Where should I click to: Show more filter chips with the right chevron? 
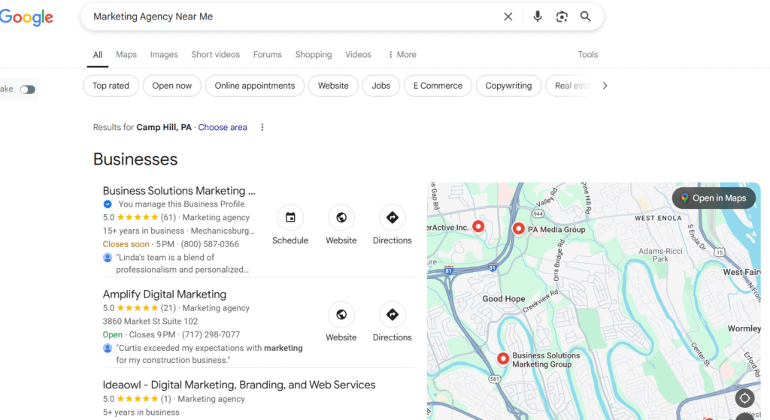click(605, 86)
